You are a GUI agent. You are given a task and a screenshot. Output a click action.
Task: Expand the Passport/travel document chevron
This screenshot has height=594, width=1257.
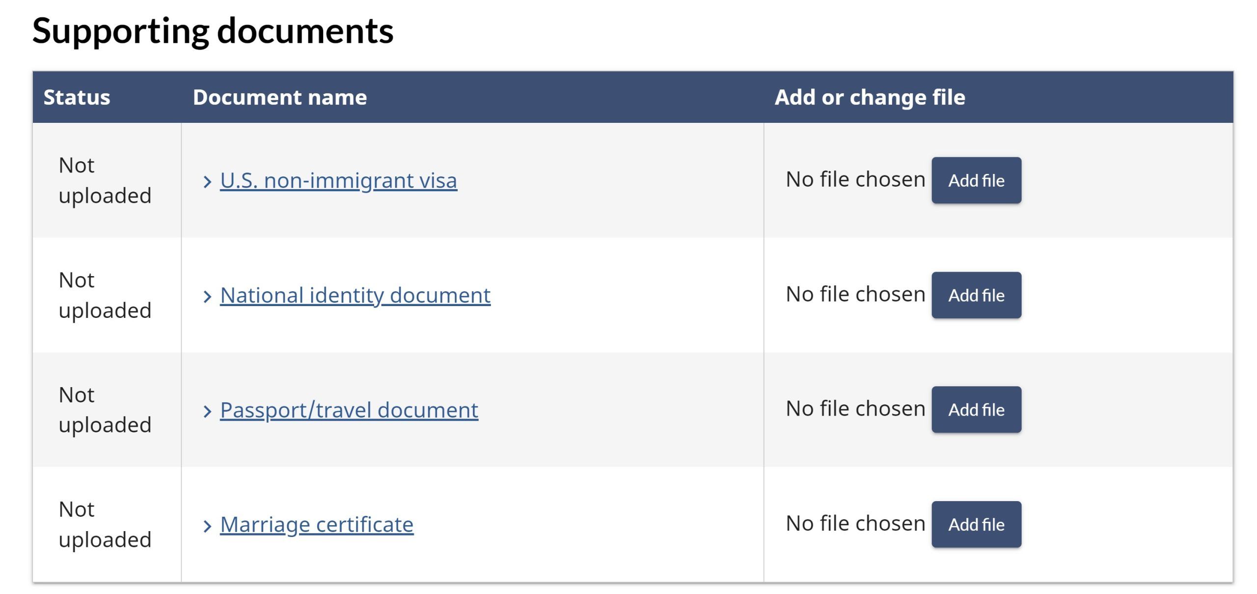coord(207,411)
